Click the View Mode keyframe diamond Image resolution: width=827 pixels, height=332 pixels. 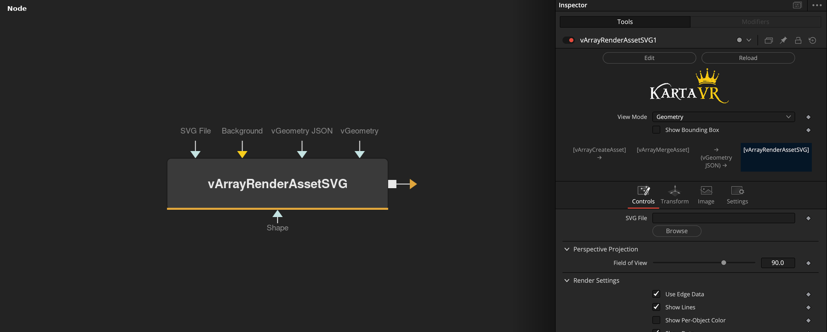(808, 117)
